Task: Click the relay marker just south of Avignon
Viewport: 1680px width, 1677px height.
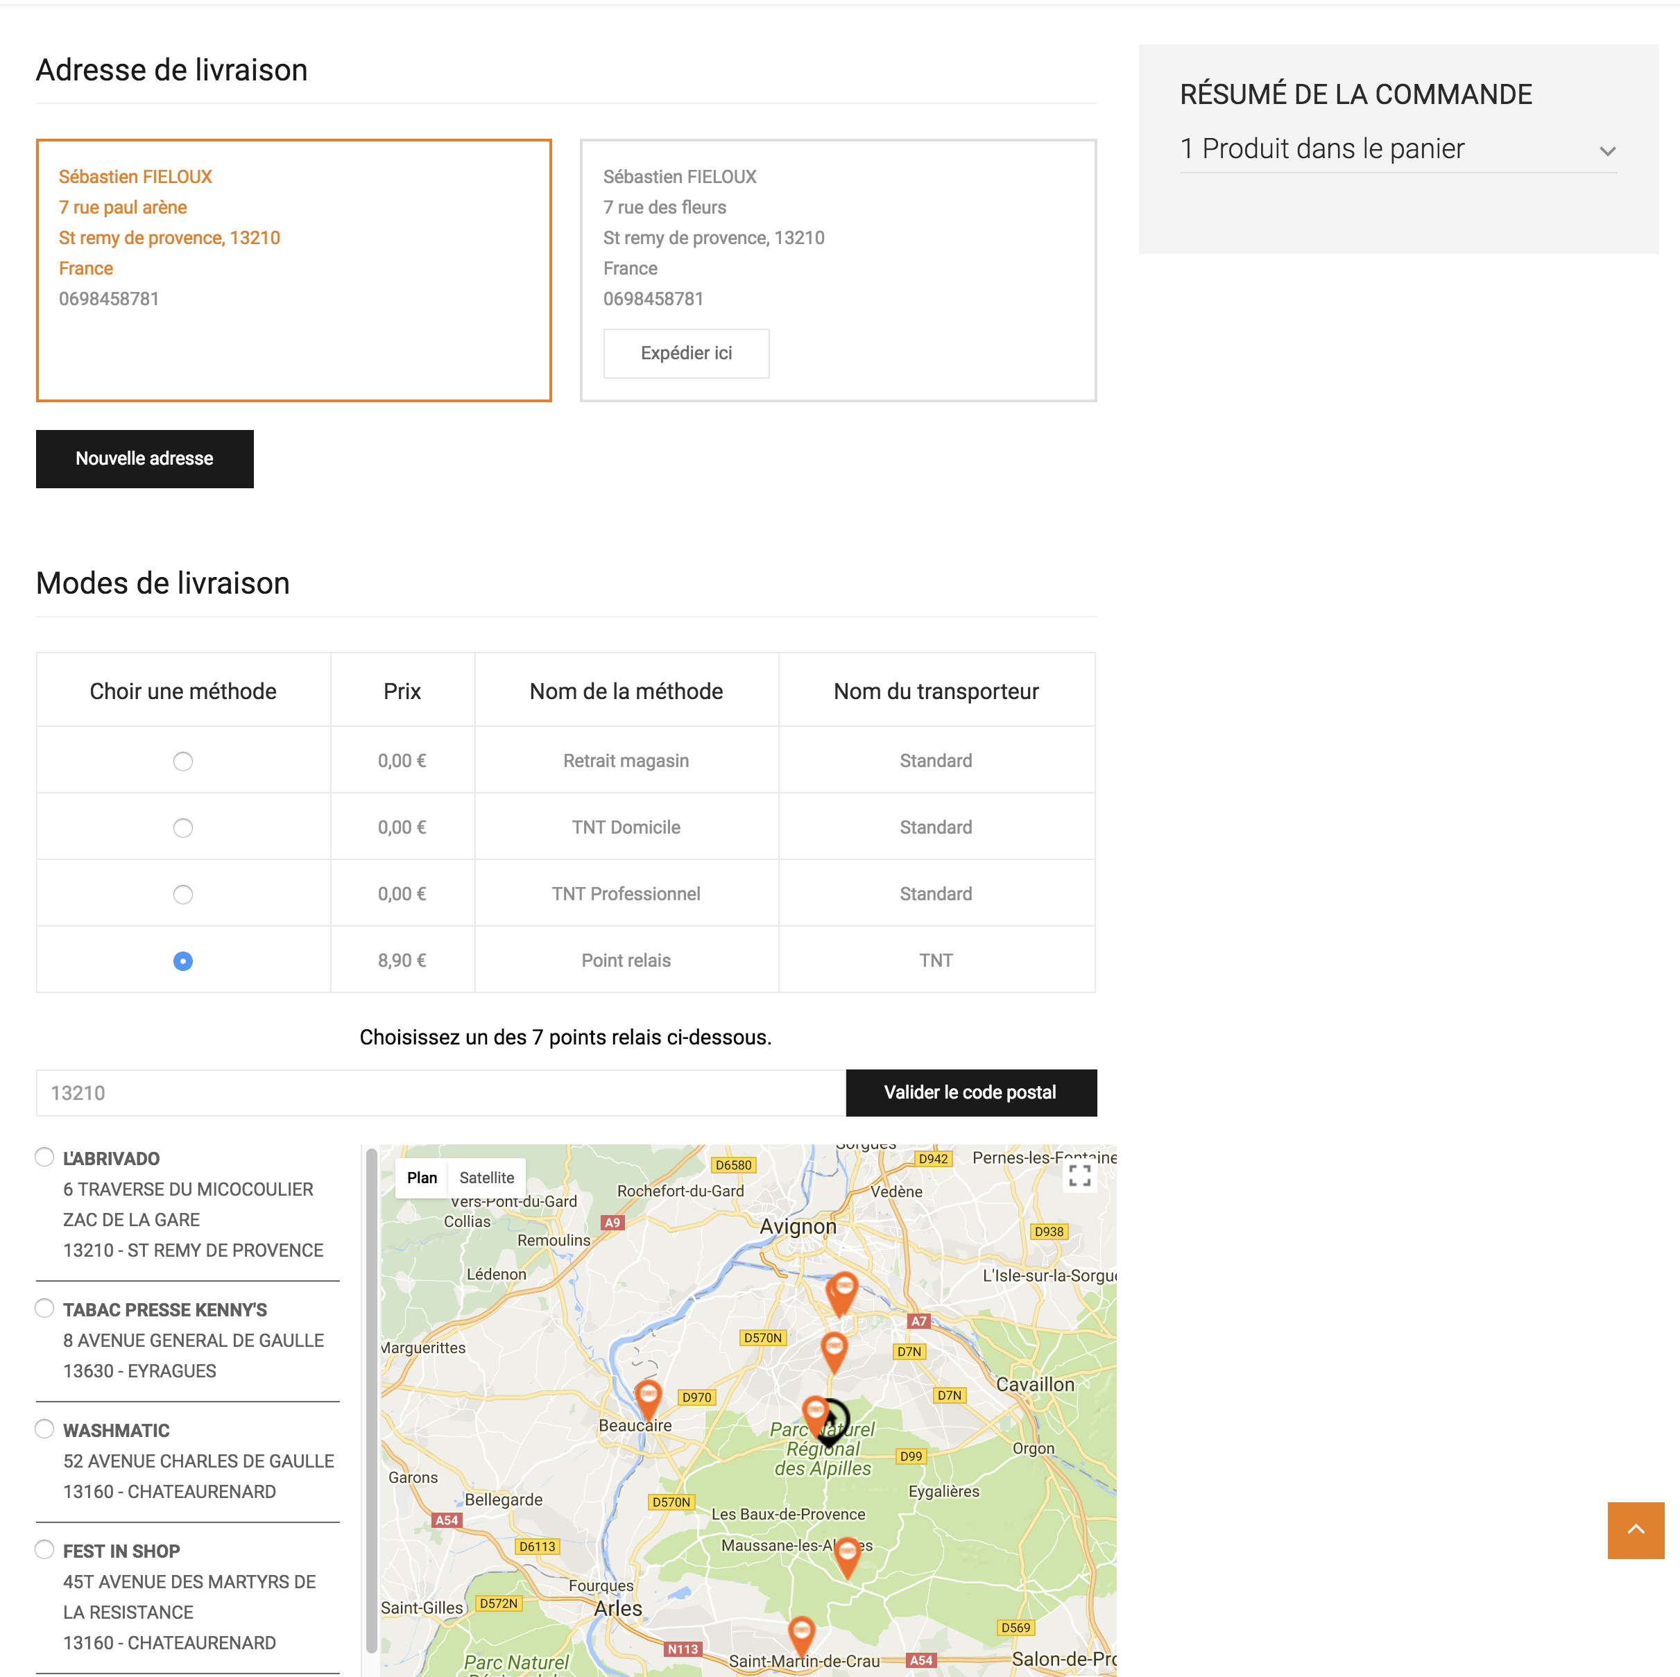Action: pos(843,1292)
